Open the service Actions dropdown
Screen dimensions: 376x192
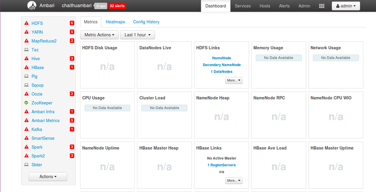coord(48,177)
